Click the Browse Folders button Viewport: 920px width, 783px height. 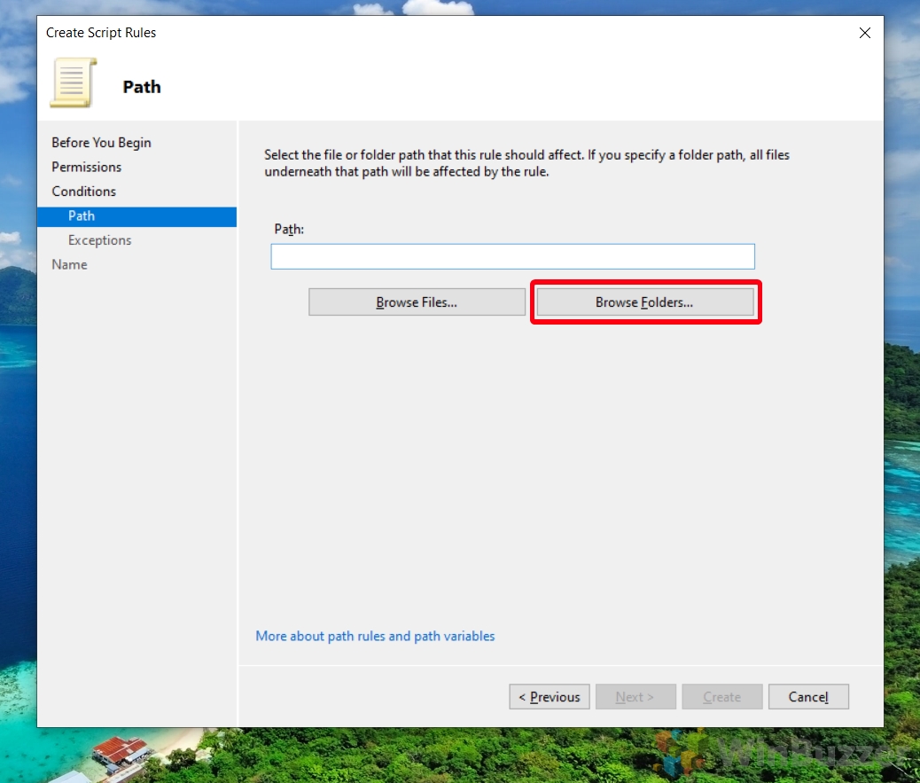coord(645,301)
